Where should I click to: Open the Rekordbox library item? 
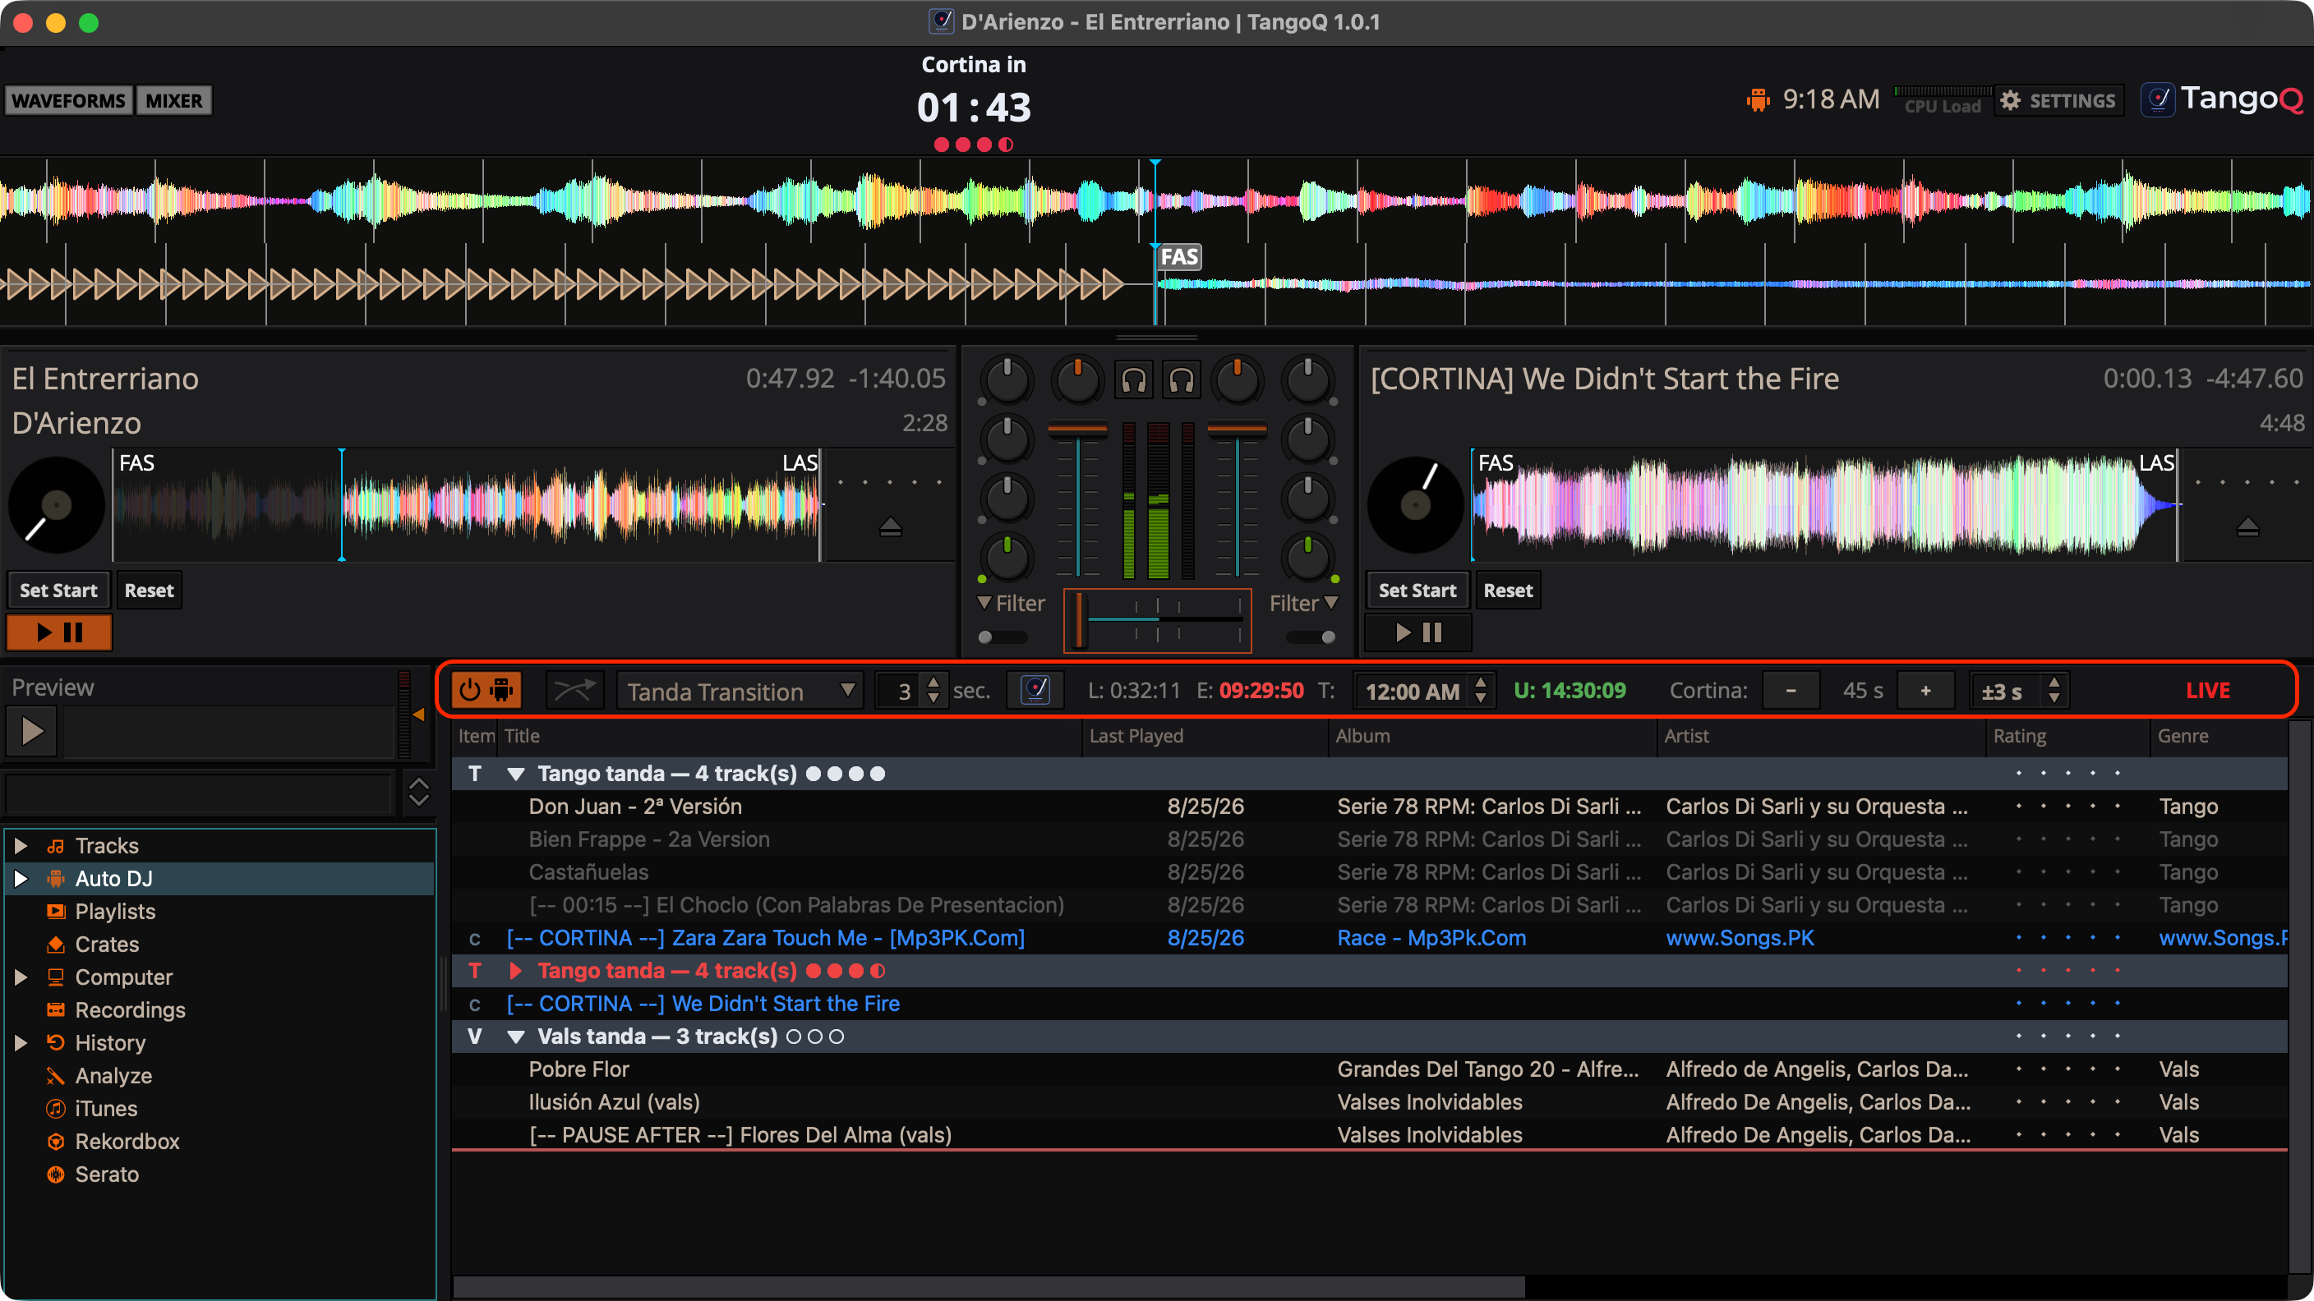pyautogui.click(x=127, y=1141)
